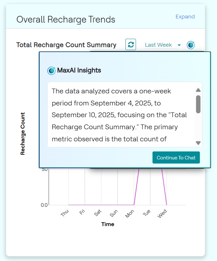The height and width of the screenshot is (261, 217).
Task: Click the Time x-axis title
Action: point(108,224)
